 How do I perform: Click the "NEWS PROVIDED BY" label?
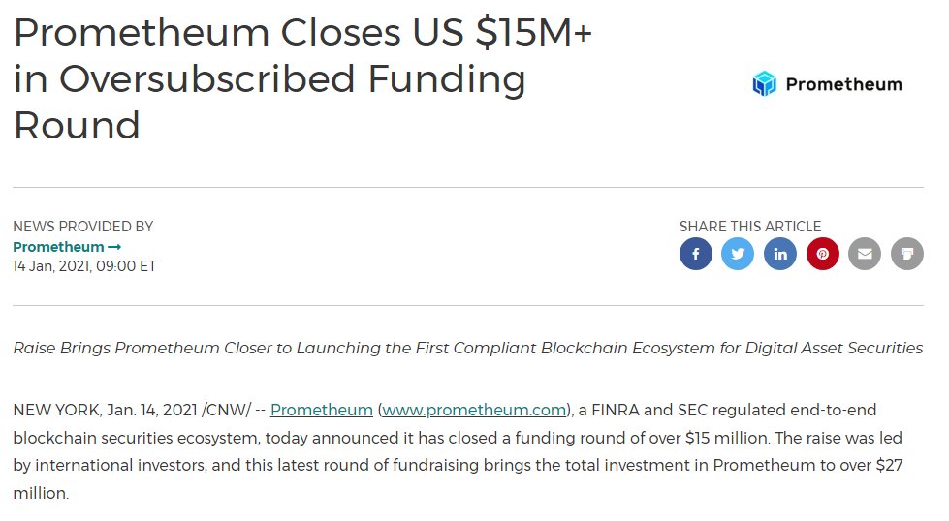[x=83, y=227]
